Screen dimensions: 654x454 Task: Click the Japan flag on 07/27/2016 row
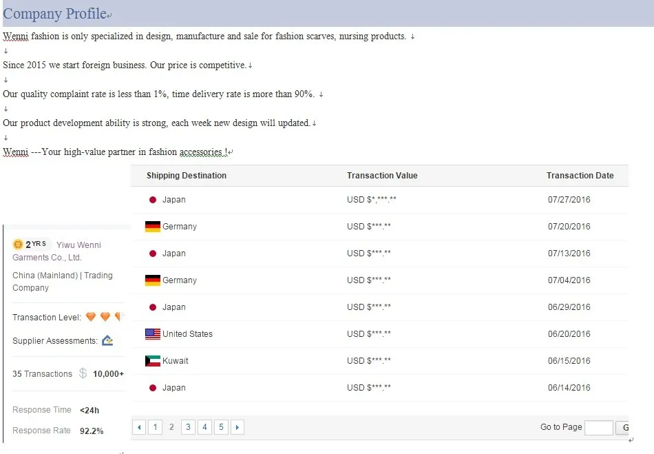pos(153,200)
